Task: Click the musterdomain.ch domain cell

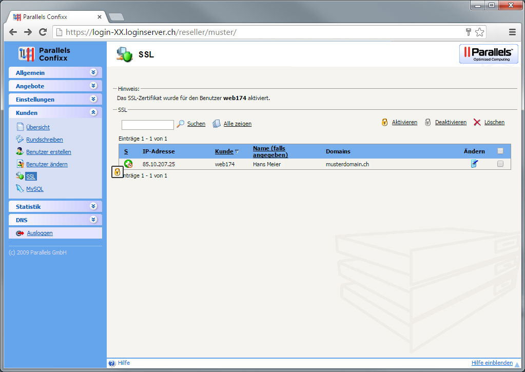Action: pos(347,164)
